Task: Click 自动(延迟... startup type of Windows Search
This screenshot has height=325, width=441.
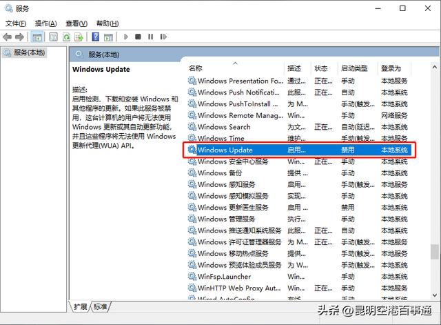Action: tap(358, 127)
